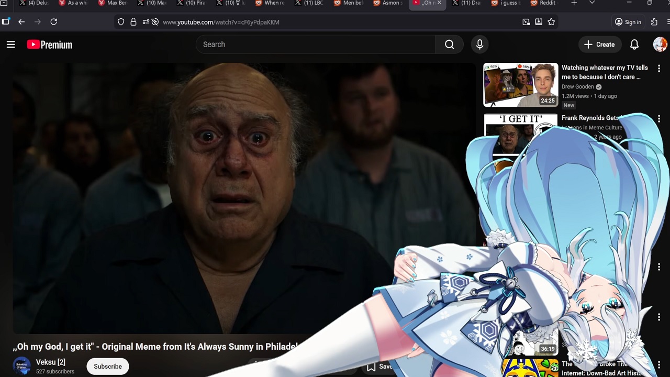Open the Veksu channel avatar

[21, 366]
